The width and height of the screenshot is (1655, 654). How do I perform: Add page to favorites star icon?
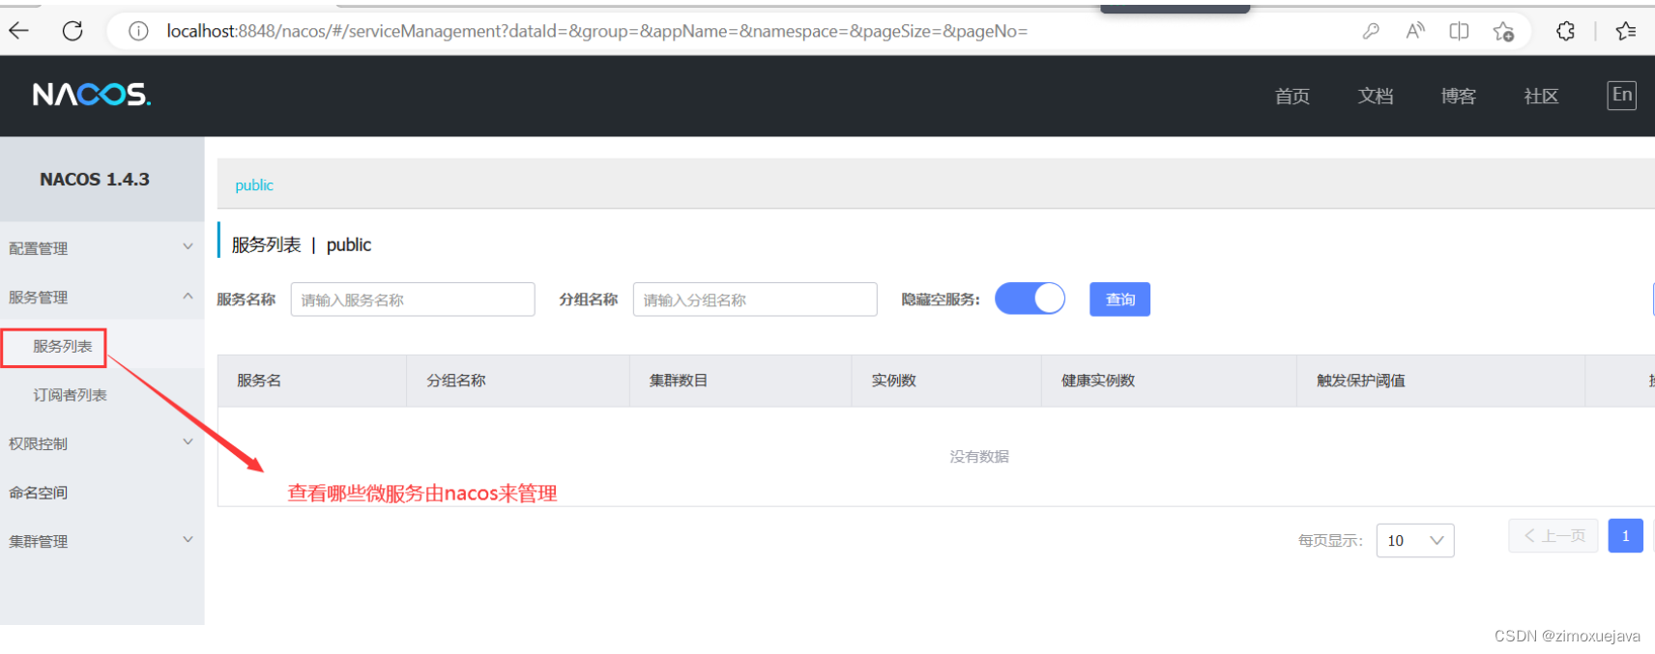click(x=1503, y=31)
